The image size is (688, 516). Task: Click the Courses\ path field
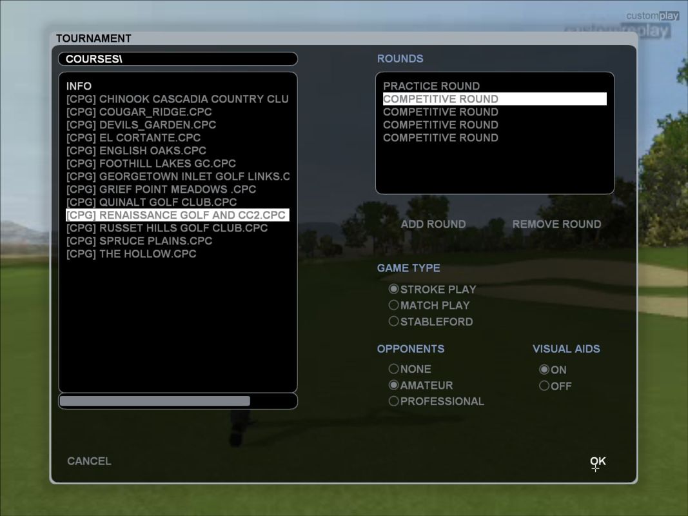coord(177,59)
